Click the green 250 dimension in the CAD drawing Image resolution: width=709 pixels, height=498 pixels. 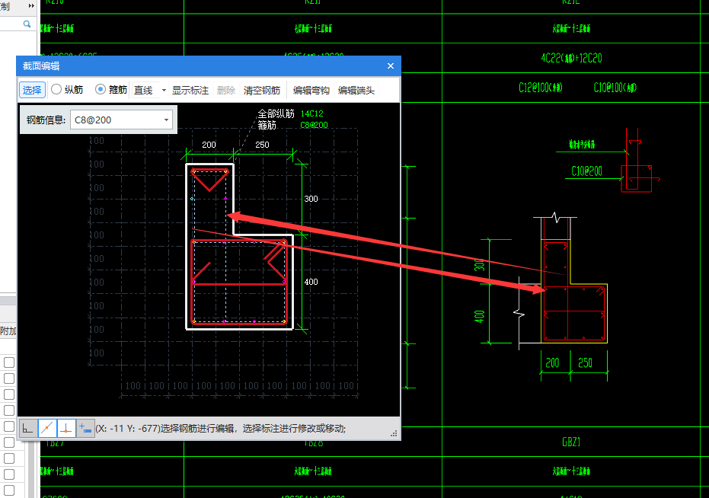tap(585, 362)
